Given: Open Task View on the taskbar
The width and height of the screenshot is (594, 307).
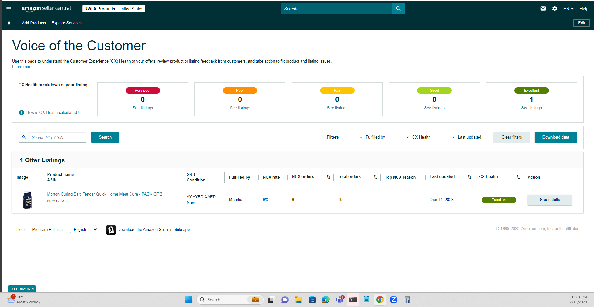Looking at the screenshot, I should click(271, 300).
